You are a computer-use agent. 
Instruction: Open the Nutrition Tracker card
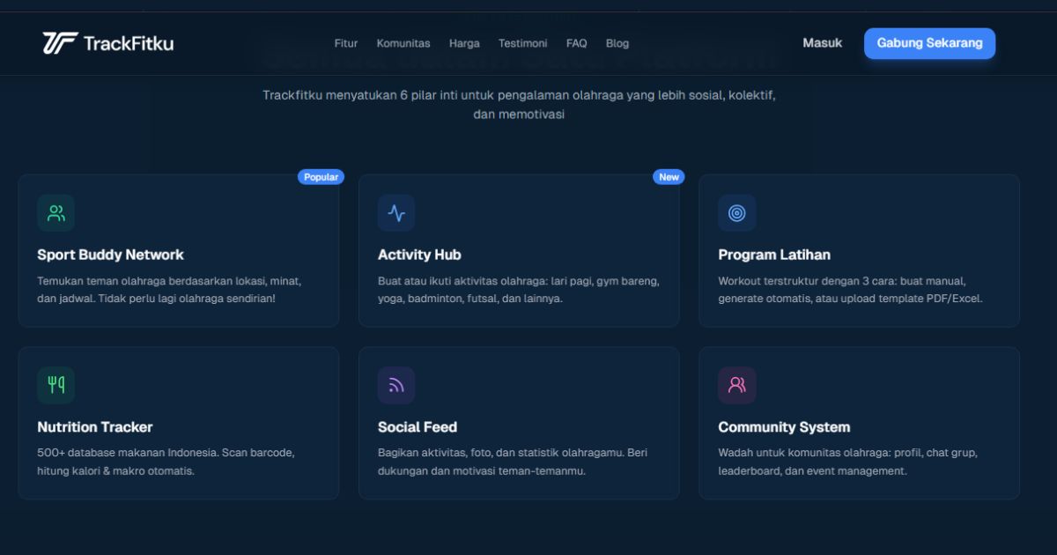pos(179,422)
